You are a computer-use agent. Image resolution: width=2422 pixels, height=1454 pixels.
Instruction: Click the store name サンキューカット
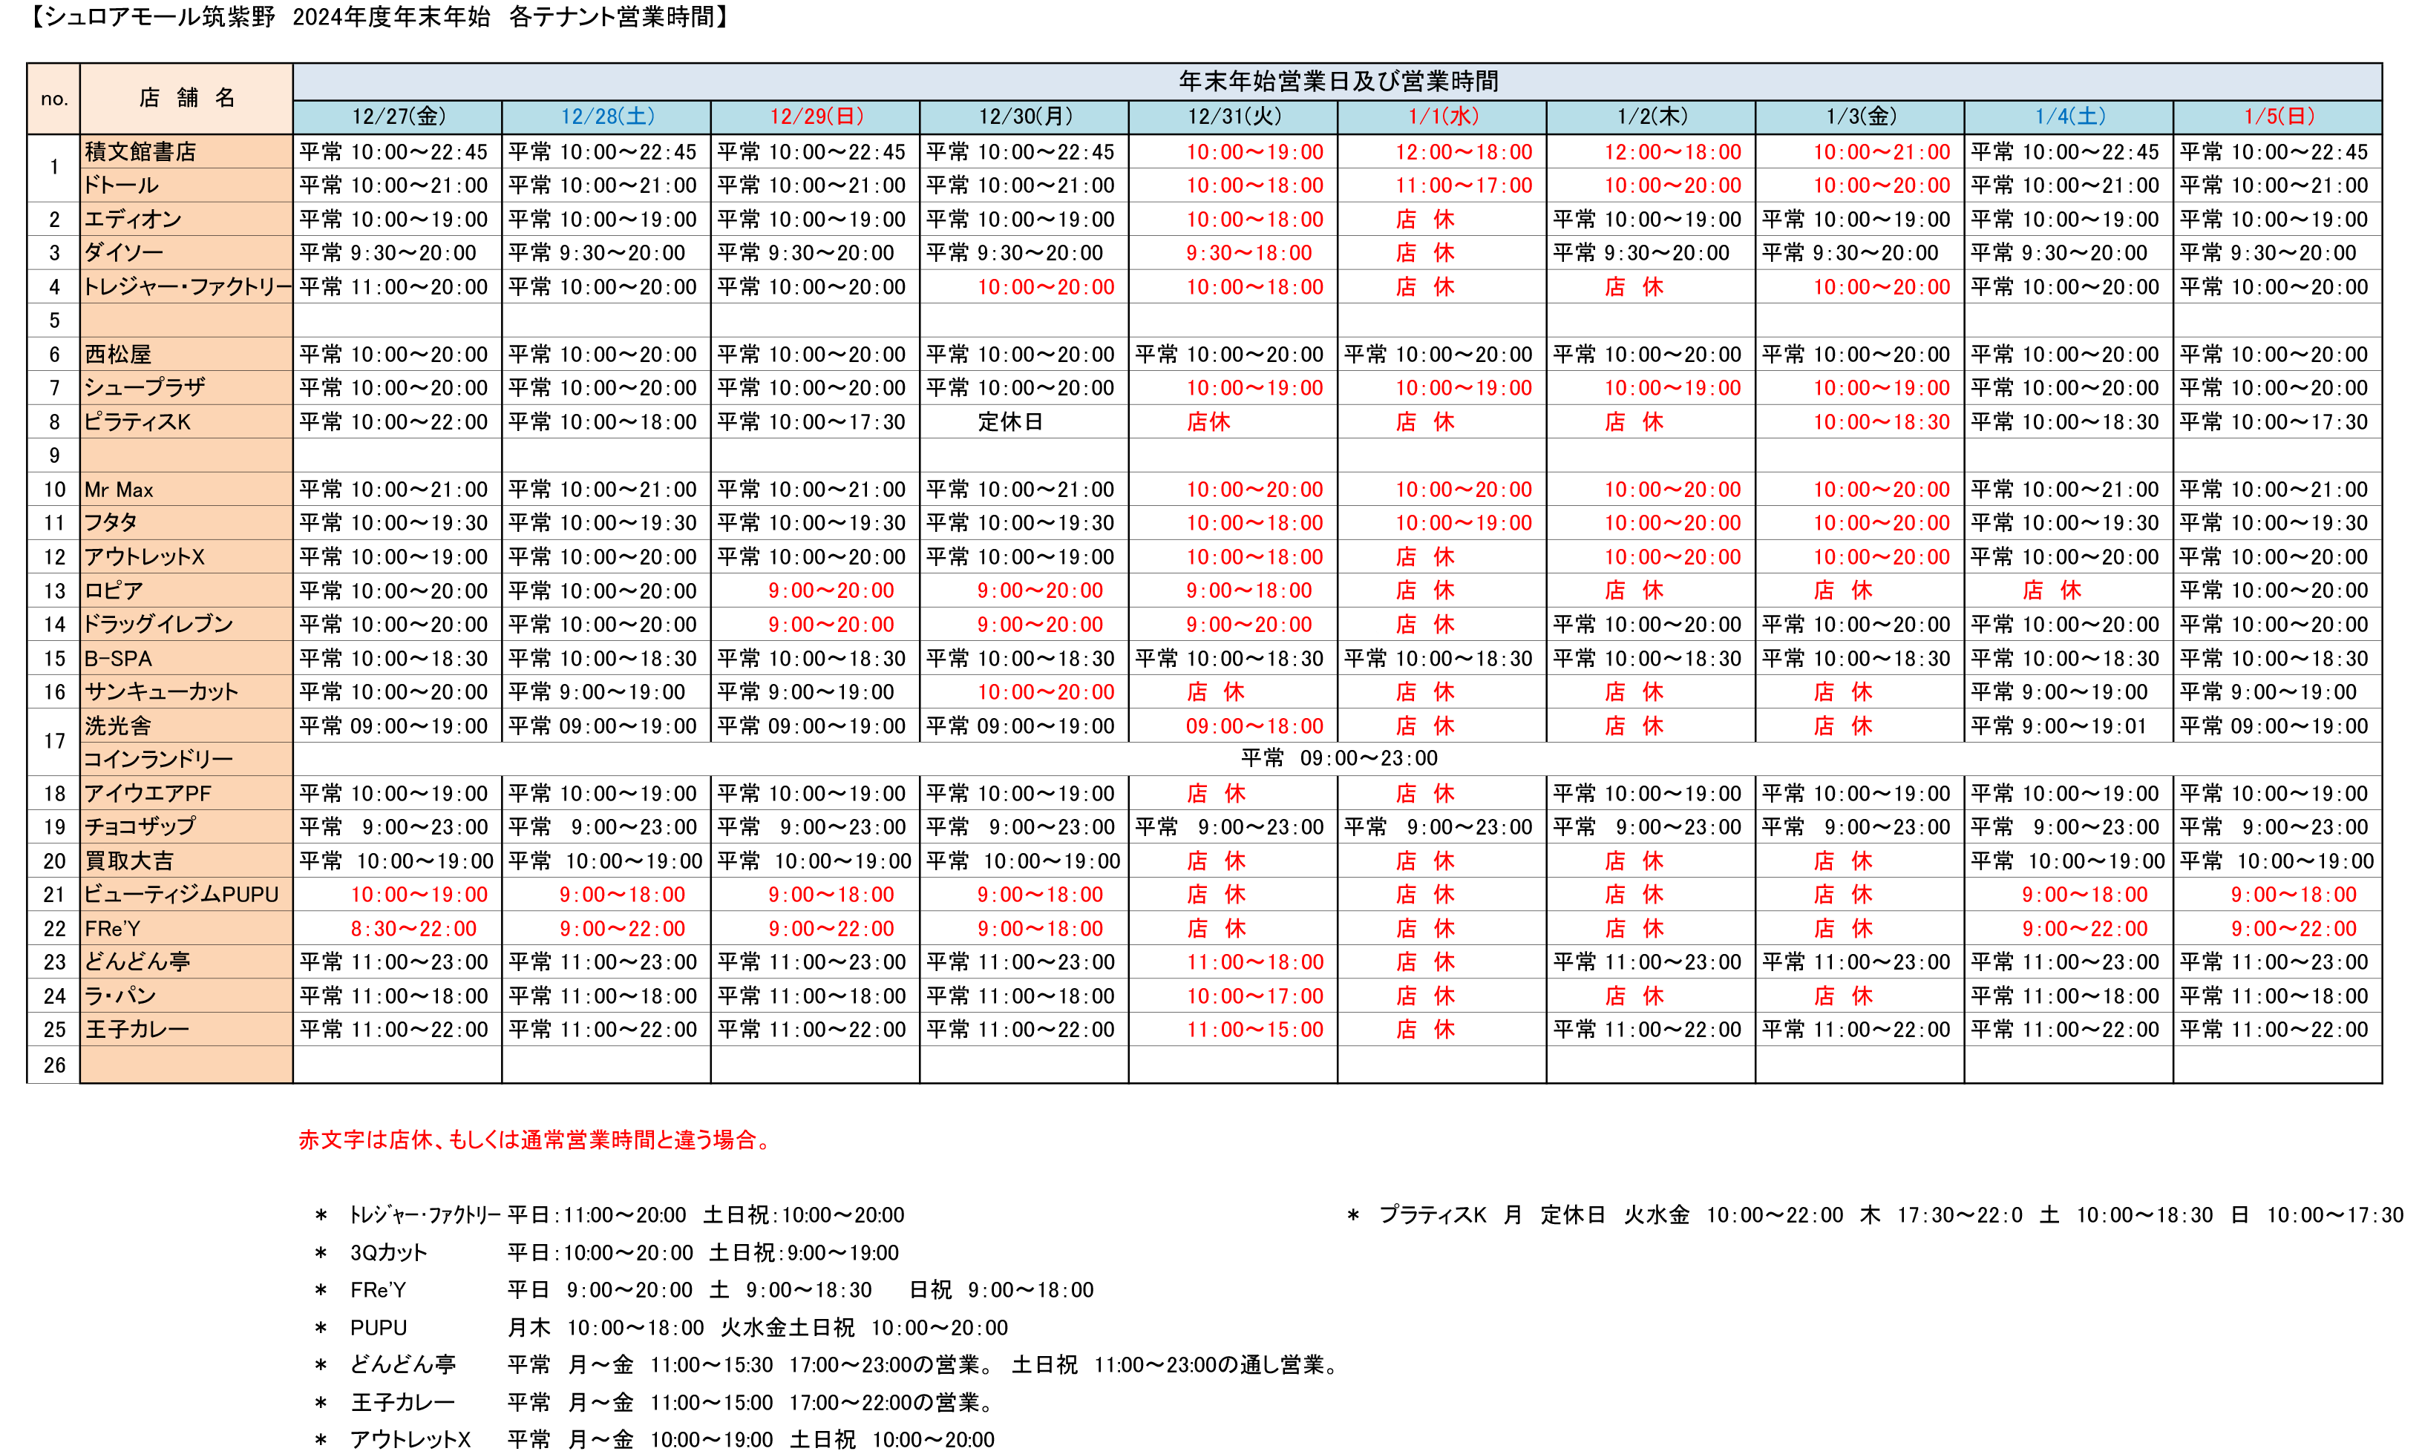pos(162,693)
